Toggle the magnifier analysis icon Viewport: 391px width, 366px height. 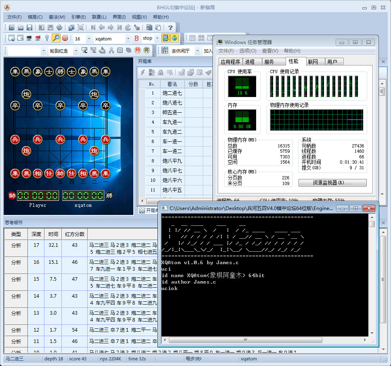(x=56, y=38)
